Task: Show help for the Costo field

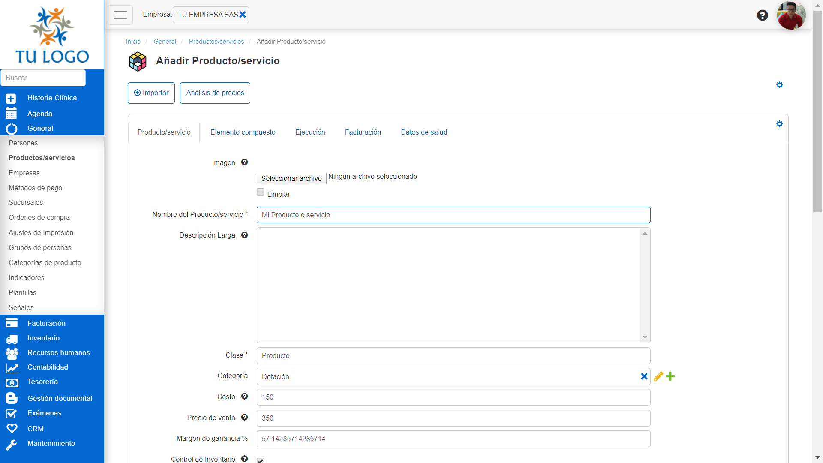Action: click(244, 397)
